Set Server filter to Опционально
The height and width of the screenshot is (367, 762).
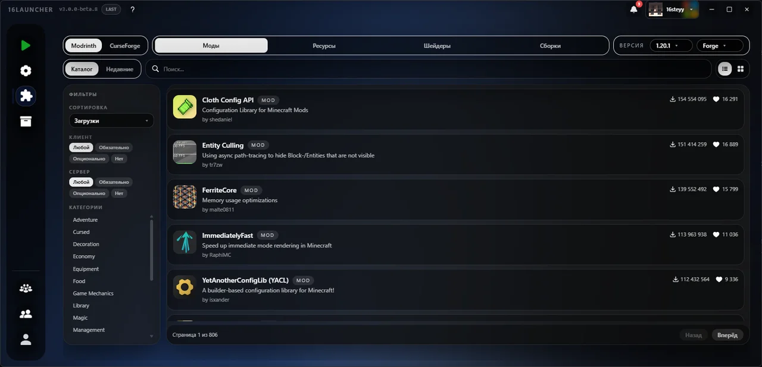tap(89, 193)
